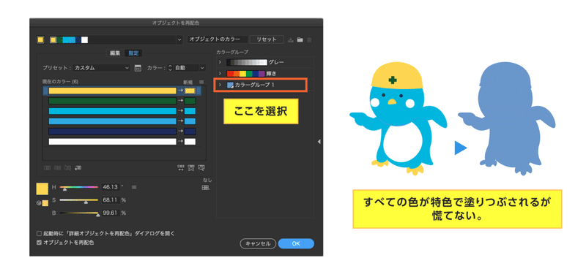Click the large yellow swatch beside H slider
The width and height of the screenshot is (586, 274).
click(x=42, y=189)
